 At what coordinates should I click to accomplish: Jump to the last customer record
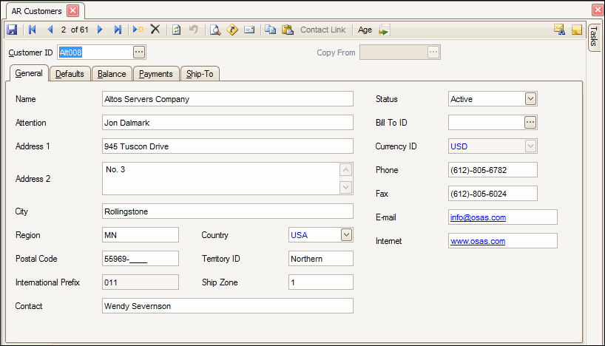118,30
